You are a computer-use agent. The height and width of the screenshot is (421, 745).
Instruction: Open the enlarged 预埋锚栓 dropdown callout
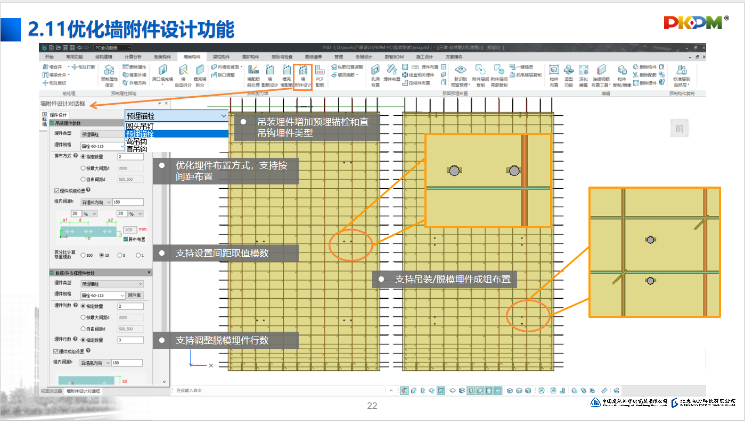pyautogui.click(x=176, y=115)
